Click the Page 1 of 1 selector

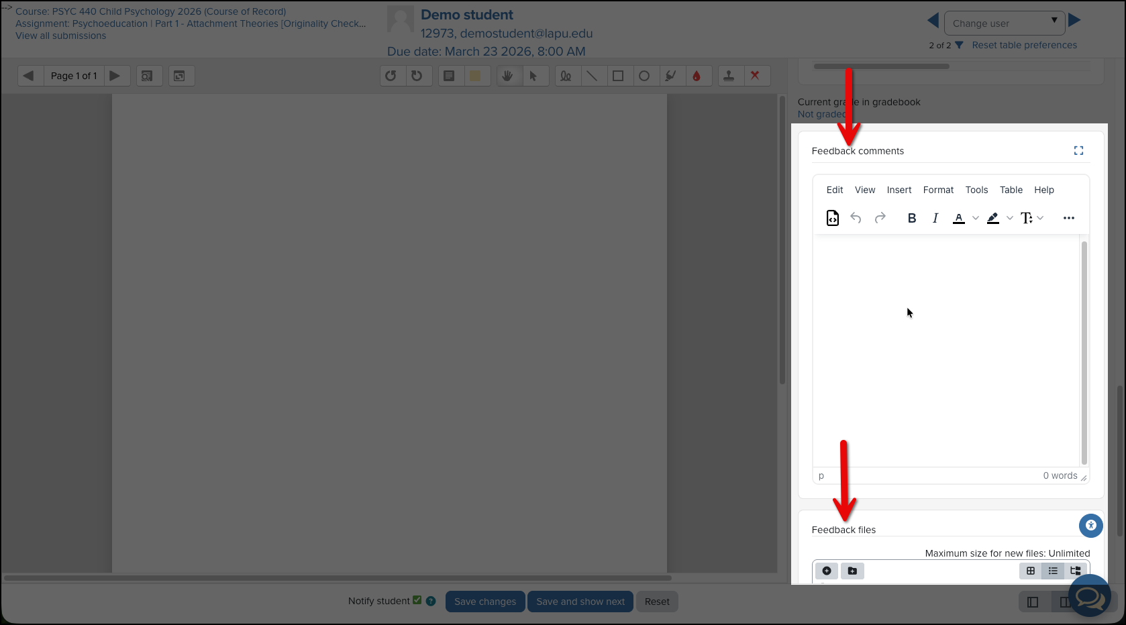[74, 76]
